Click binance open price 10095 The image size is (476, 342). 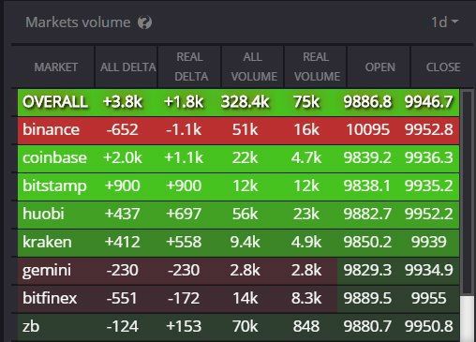click(368, 129)
